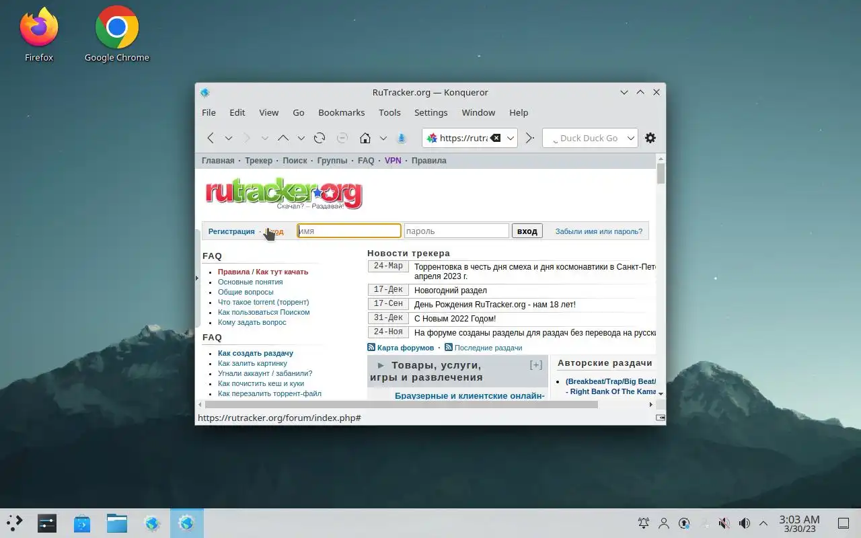
Task: Open the Tools menu
Action: point(389,112)
